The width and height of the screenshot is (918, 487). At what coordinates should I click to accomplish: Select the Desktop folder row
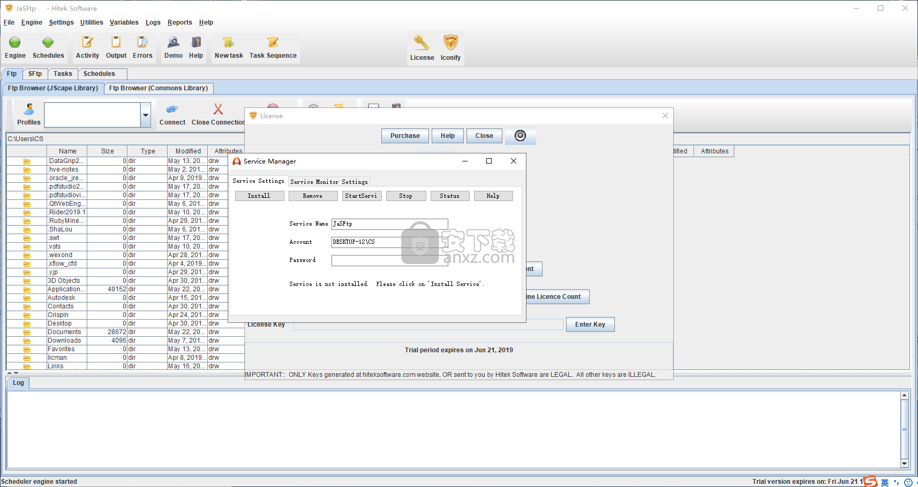tap(125, 323)
